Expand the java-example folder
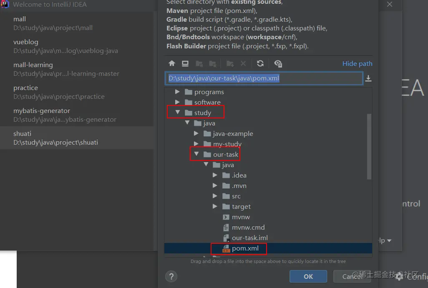 (x=196, y=133)
